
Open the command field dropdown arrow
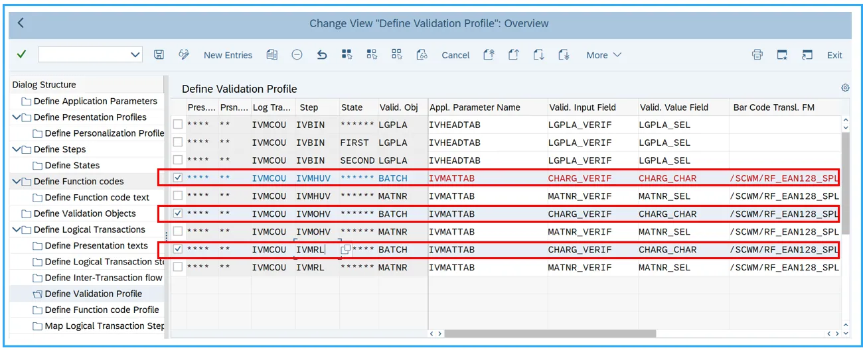pos(135,55)
